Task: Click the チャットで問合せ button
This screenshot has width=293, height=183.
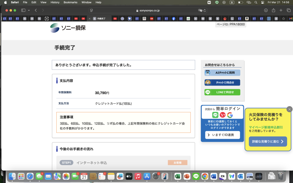Action: [x=222, y=83]
